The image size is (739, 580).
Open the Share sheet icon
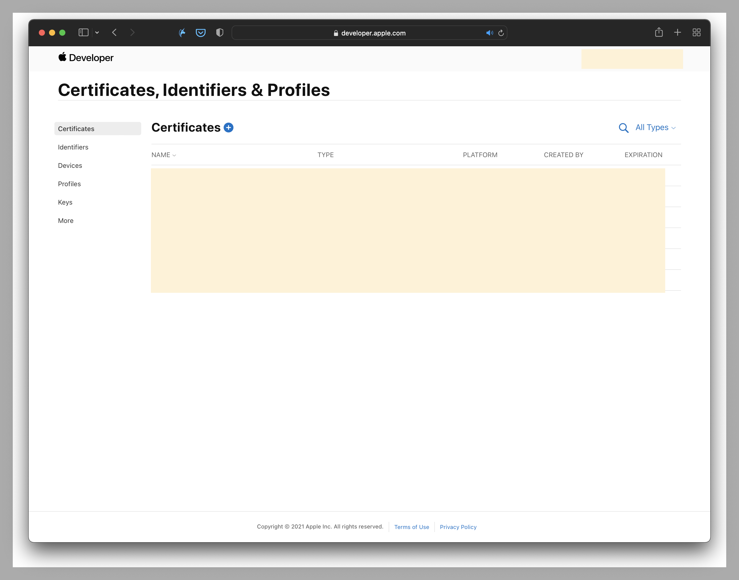click(x=659, y=32)
